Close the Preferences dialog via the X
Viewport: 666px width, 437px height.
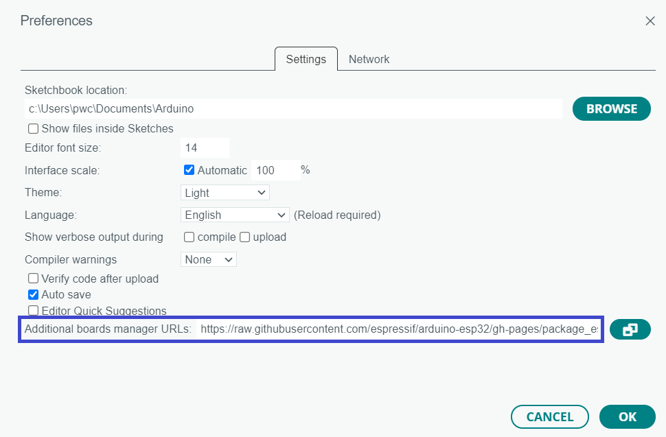point(650,21)
